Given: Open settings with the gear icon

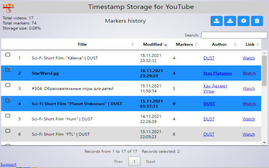Looking at the screenshot, I should coord(243,21).
